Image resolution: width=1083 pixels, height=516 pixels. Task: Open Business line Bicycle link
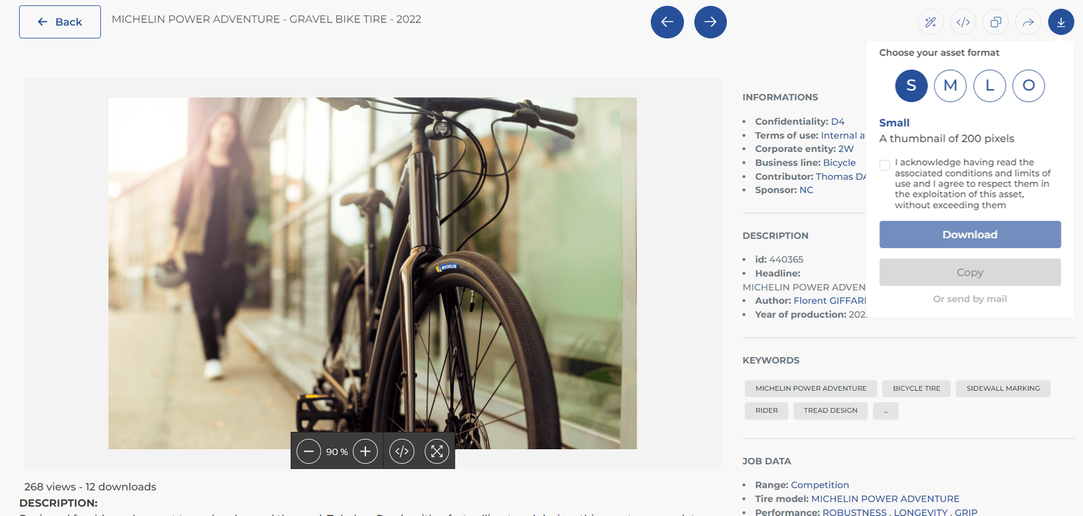[839, 163]
